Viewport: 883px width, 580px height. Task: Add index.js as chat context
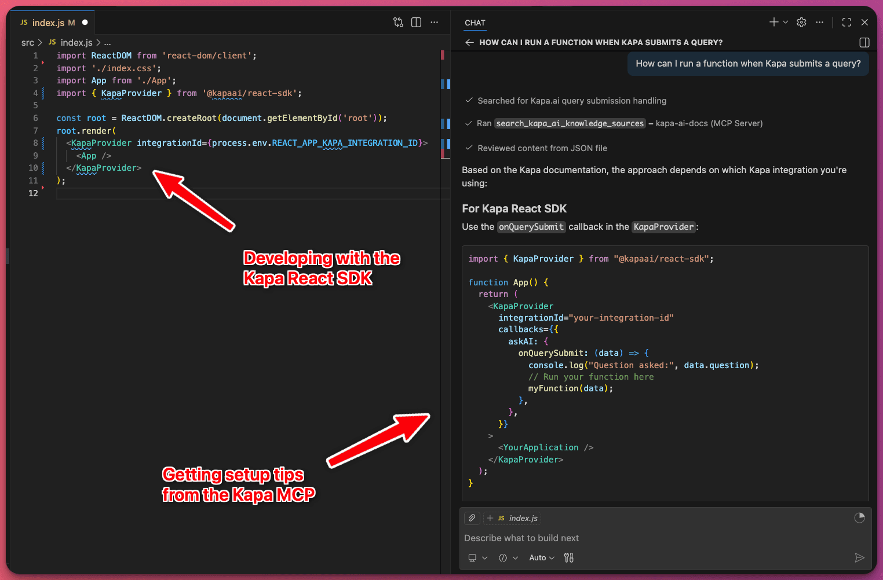click(512, 518)
